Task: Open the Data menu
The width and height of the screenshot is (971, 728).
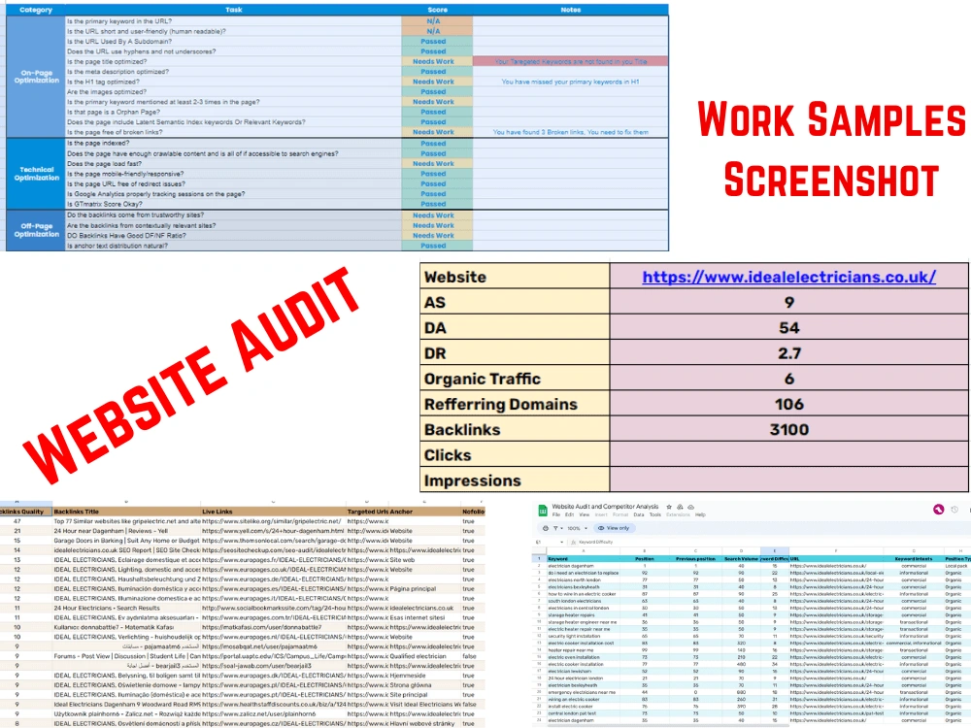Action: [639, 514]
